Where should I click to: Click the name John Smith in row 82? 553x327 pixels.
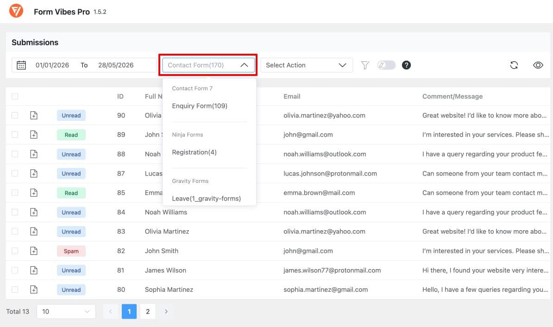pyautogui.click(x=162, y=251)
